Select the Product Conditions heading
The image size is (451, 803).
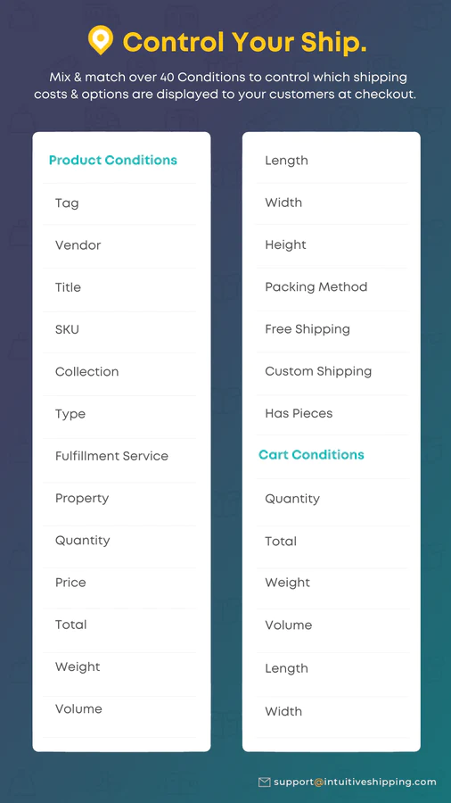[113, 161]
